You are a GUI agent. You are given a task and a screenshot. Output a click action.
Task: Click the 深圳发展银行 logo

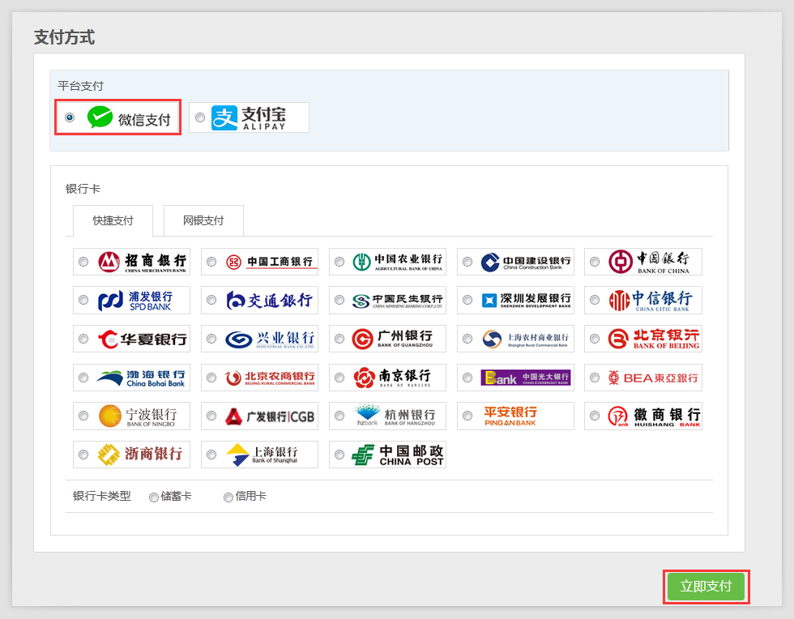[526, 301]
